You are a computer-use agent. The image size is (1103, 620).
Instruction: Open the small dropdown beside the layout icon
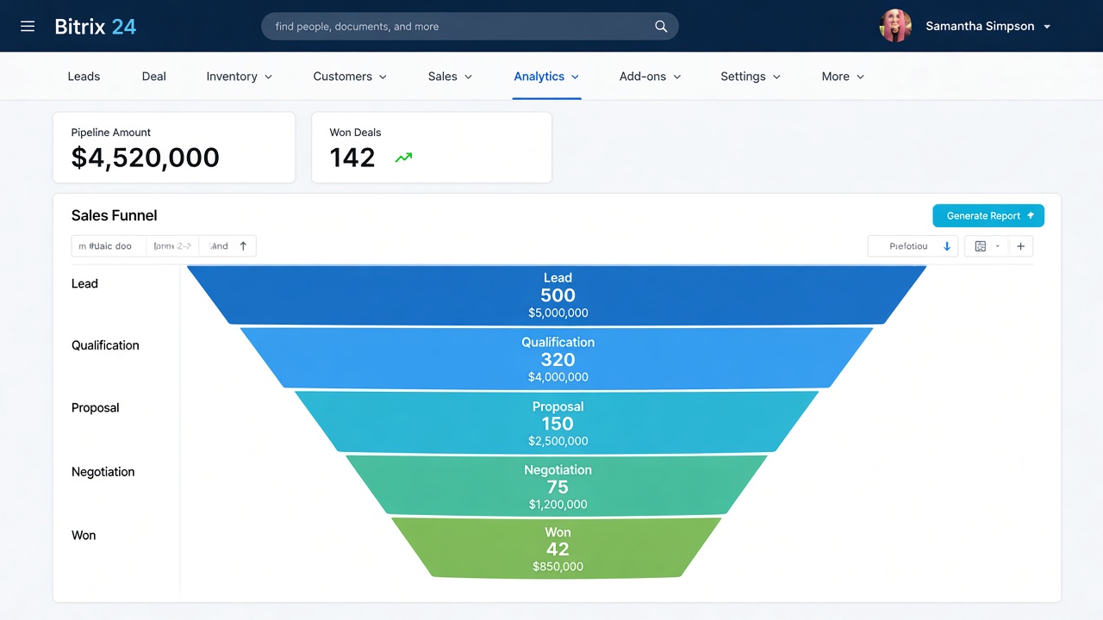pyautogui.click(x=998, y=246)
